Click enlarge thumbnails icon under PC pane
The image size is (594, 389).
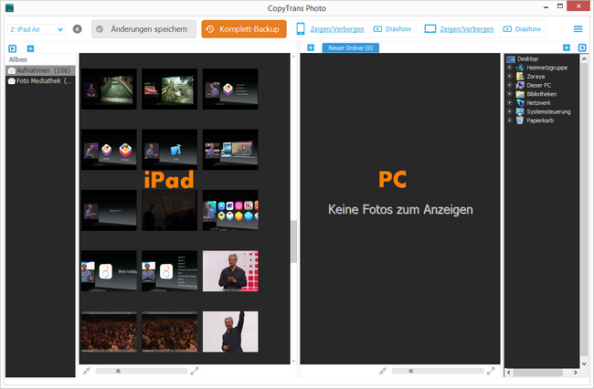click(491, 371)
